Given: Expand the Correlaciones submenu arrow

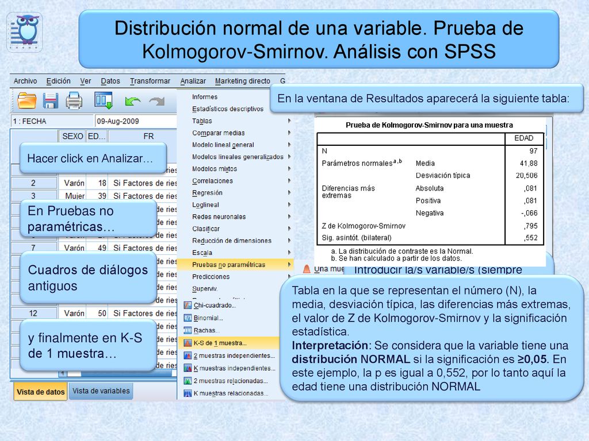Looking at the screenshot, I should (289, 181).
